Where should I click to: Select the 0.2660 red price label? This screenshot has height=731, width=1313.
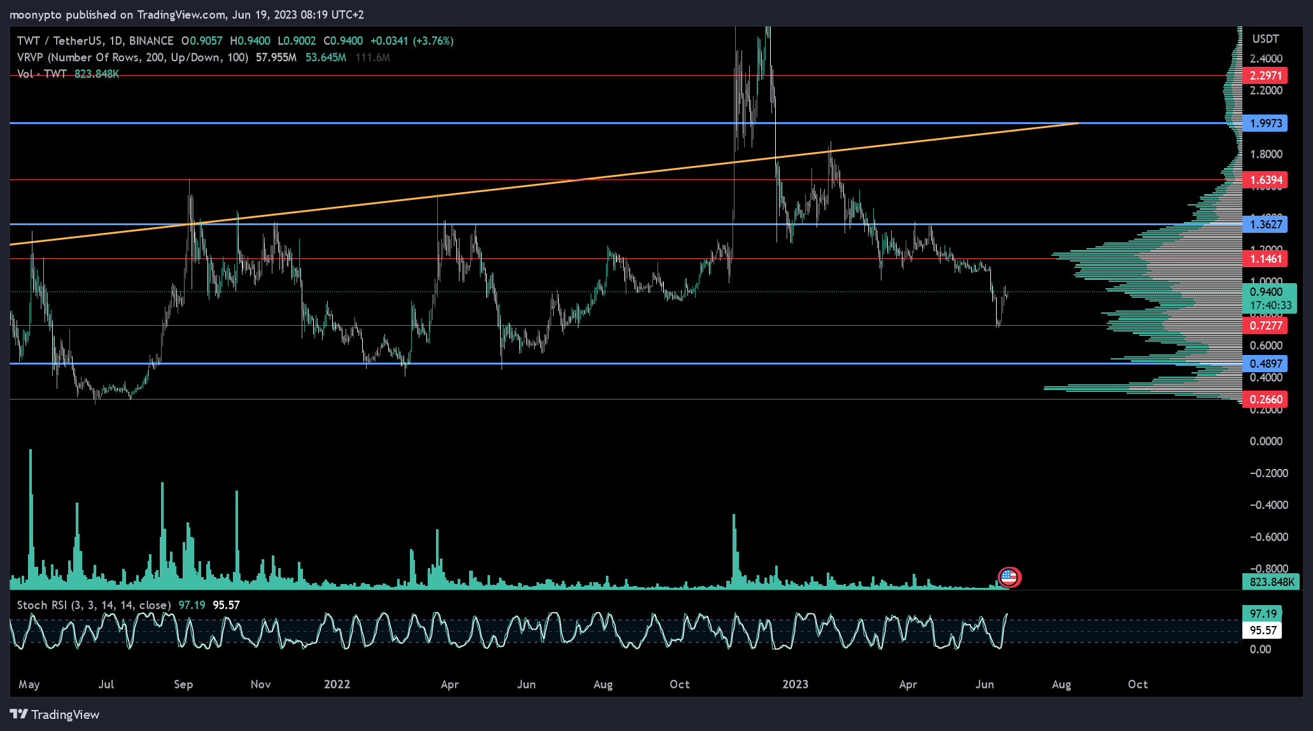(x=1265, y=400)
